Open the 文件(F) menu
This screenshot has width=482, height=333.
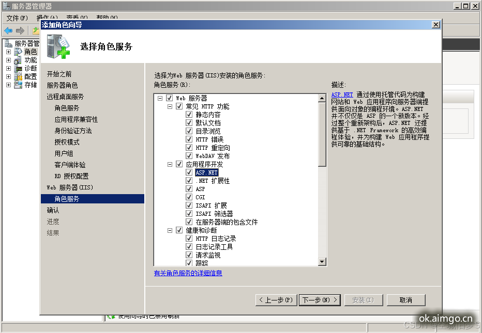[x=17, y=18]
